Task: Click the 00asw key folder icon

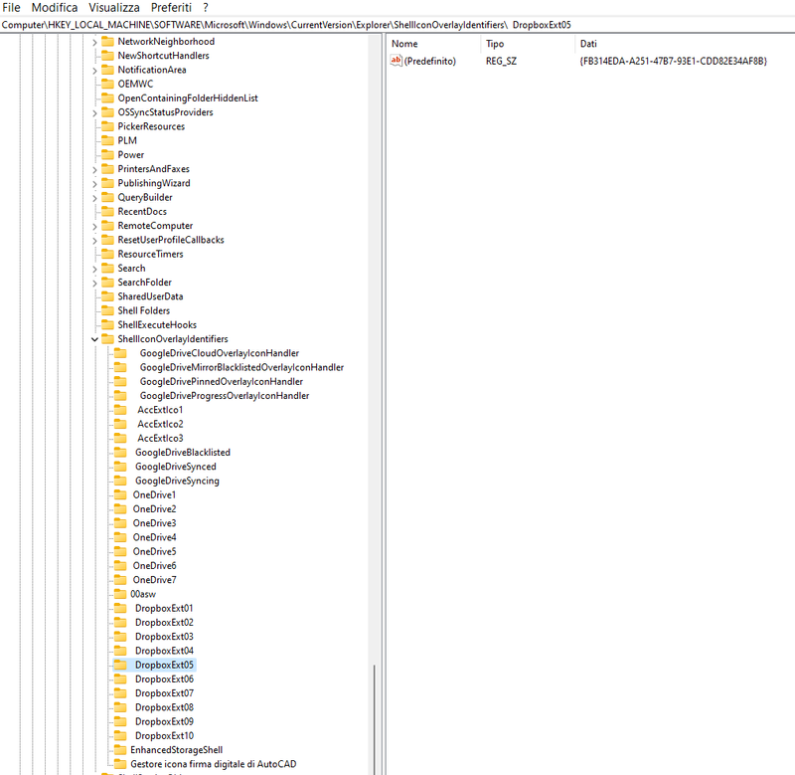Action: 121,594
